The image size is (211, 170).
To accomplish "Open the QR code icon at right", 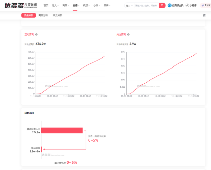I will tap(204, 15).
